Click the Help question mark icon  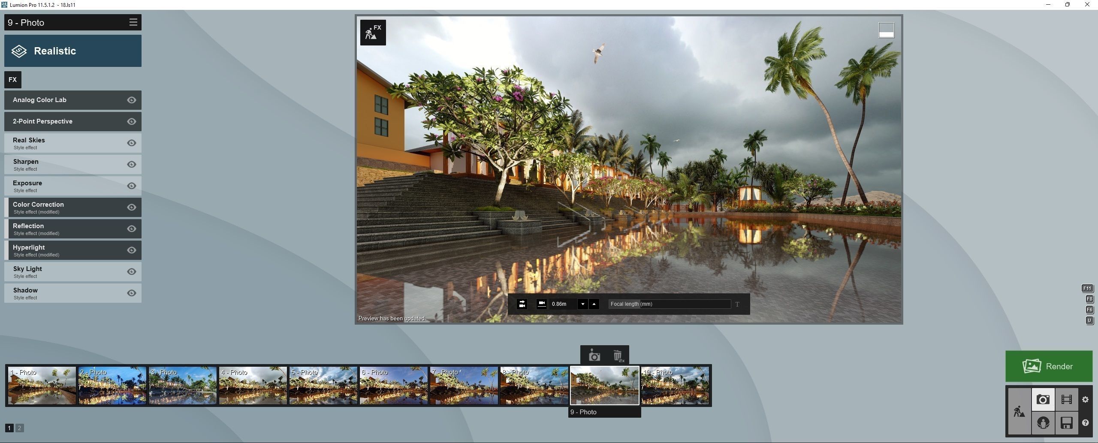1085,423
